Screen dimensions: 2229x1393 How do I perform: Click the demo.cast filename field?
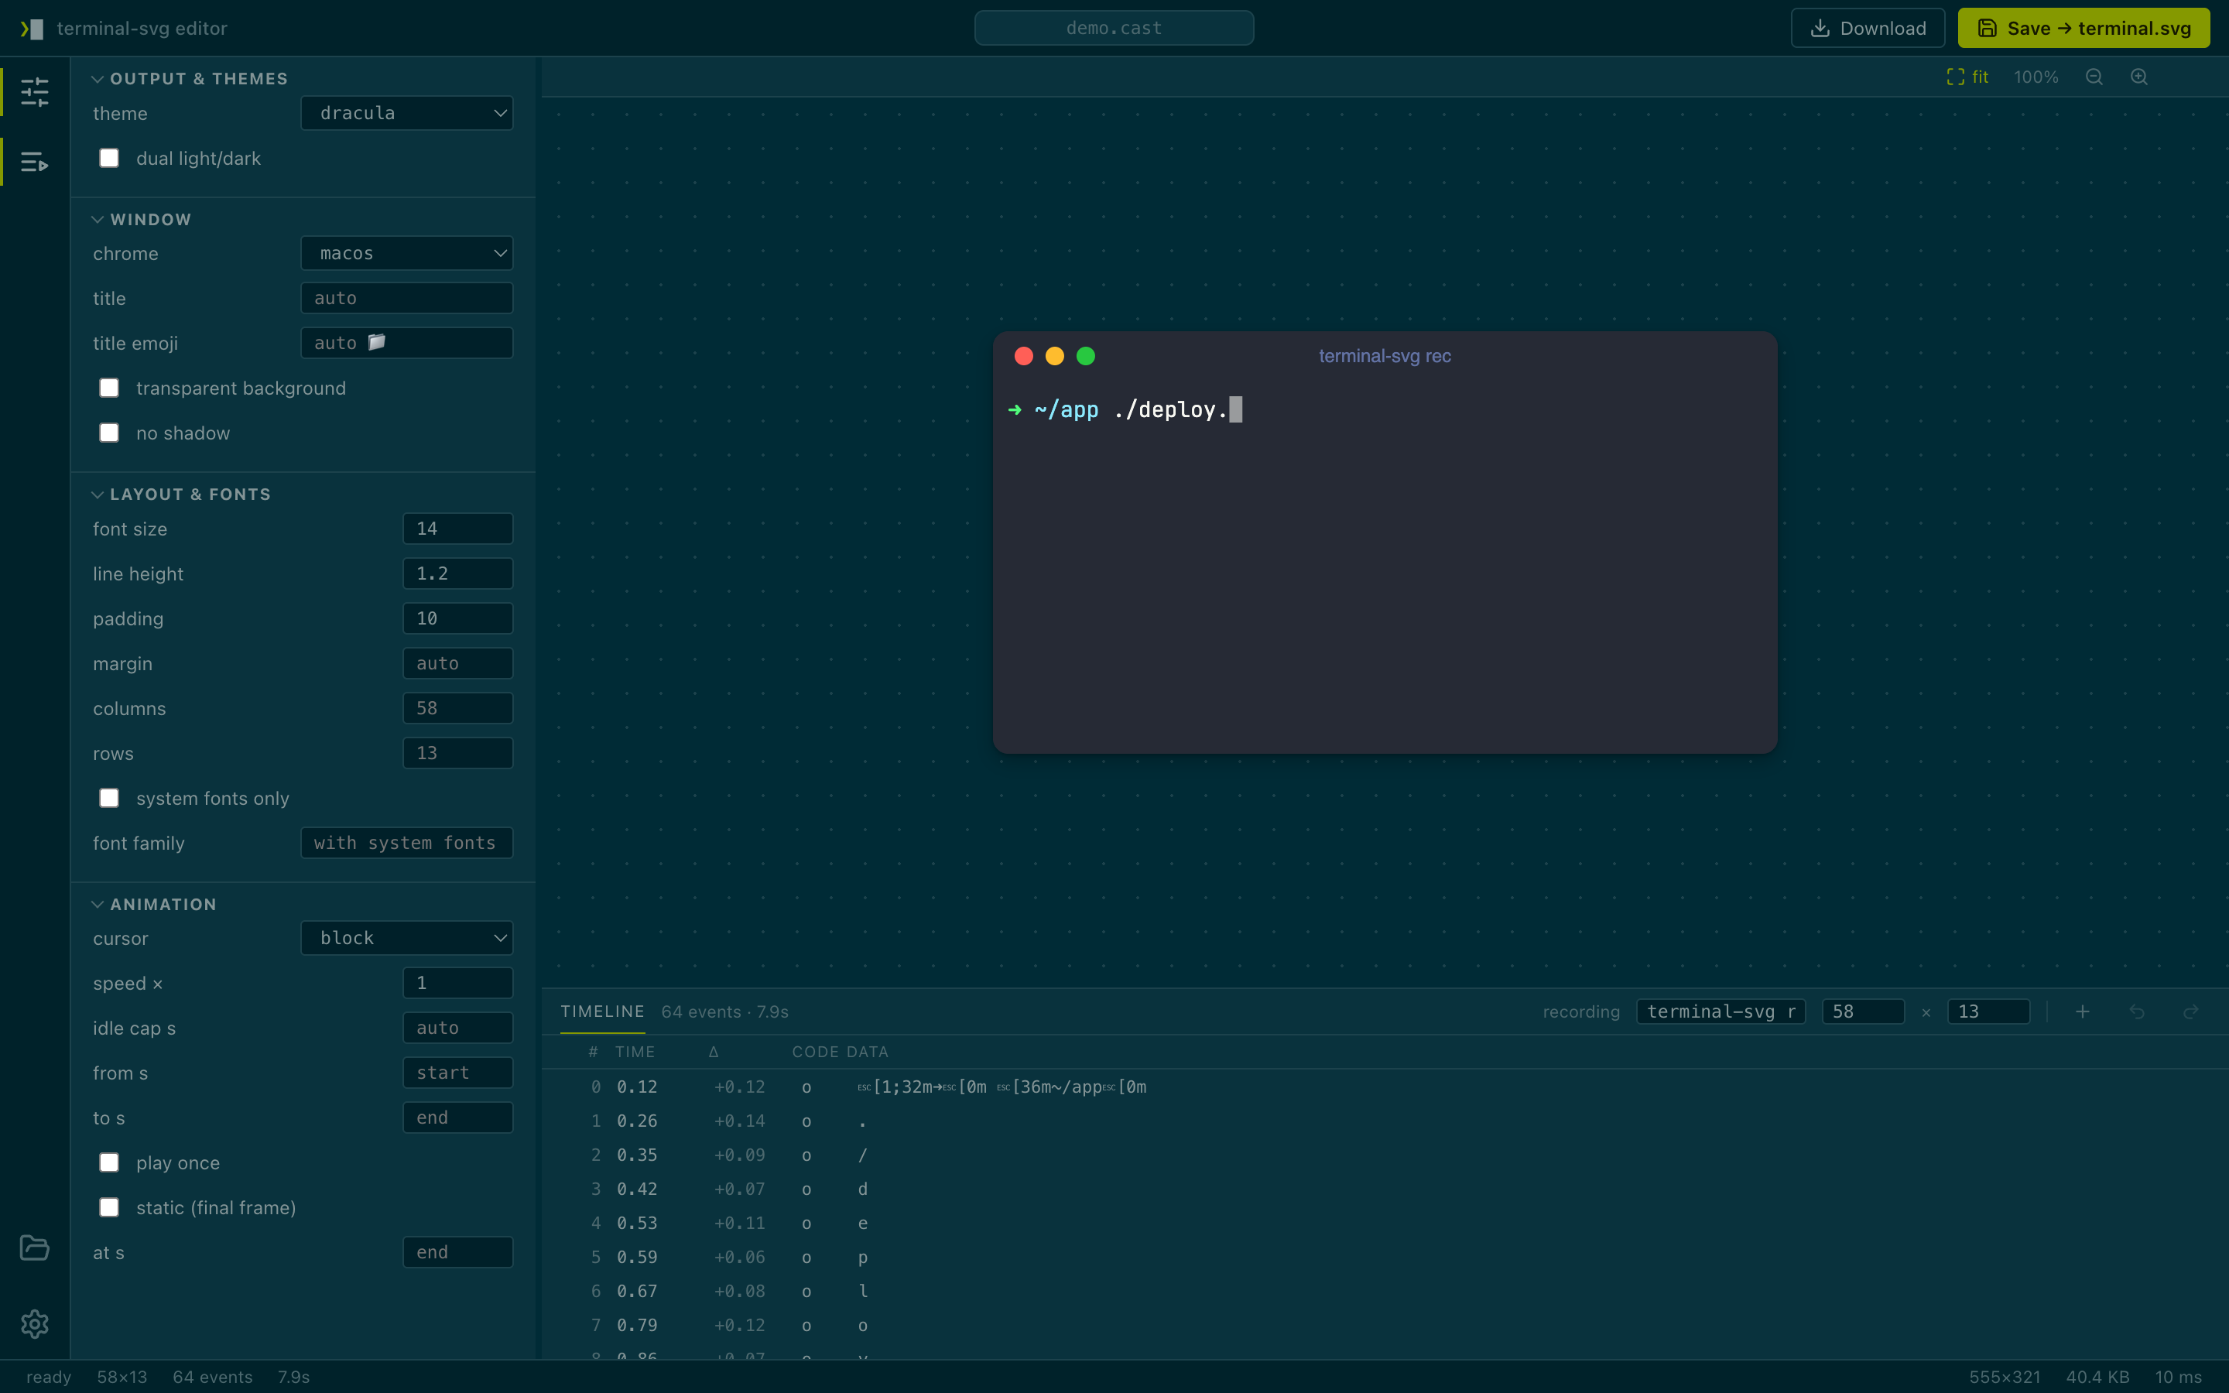coord(1114,29)
